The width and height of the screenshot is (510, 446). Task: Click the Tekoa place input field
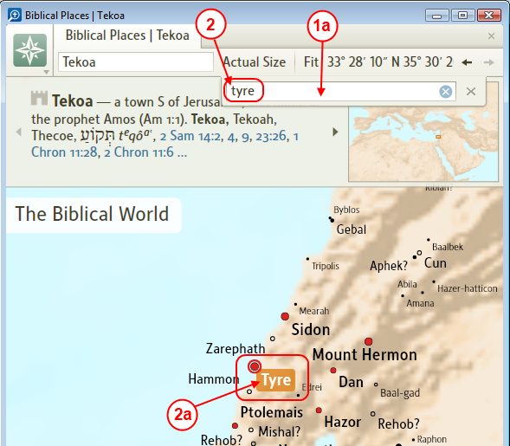136,61
